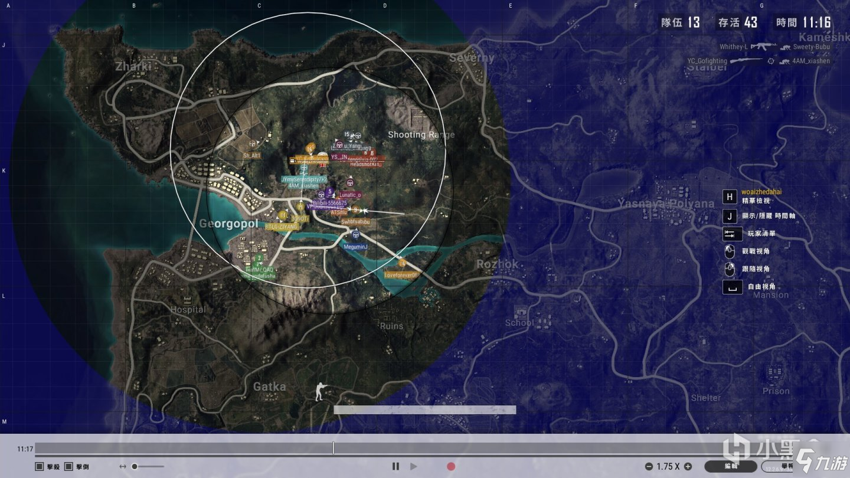Start recording with the red record button
This screenshot has width=850, height=478.
(451, 466)
